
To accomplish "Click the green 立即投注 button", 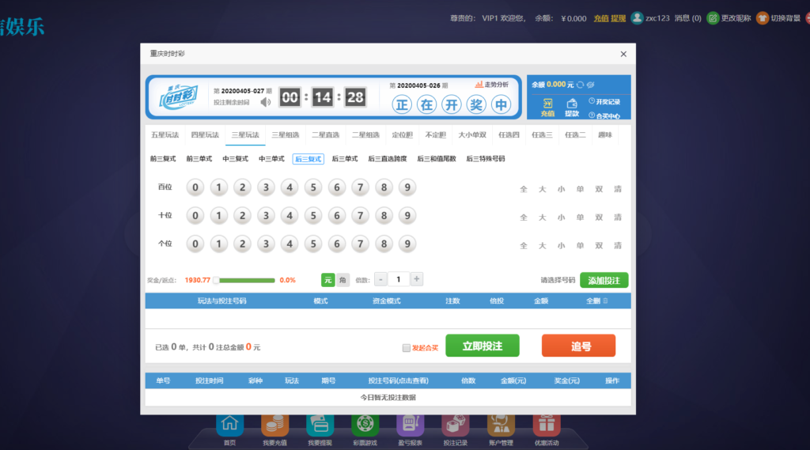I will 482,346.
